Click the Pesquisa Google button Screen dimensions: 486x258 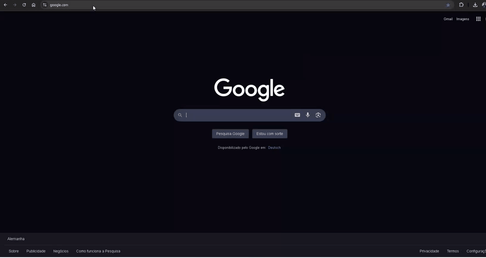point(230,134)
